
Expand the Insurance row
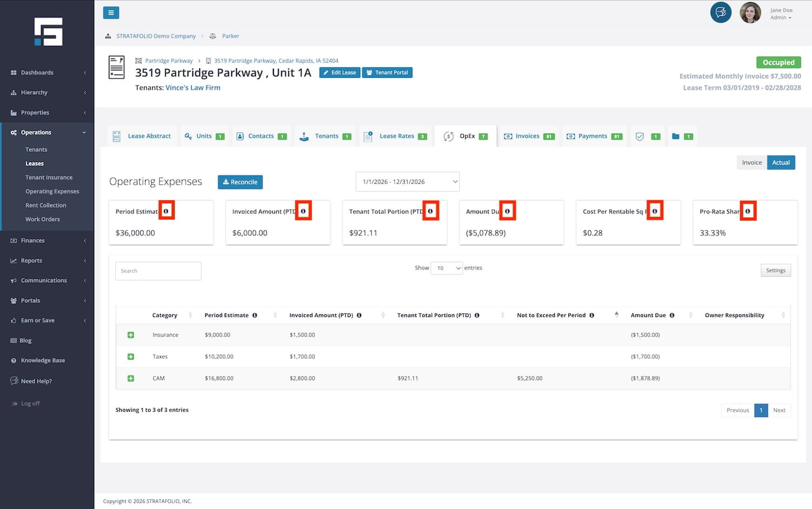130,335
